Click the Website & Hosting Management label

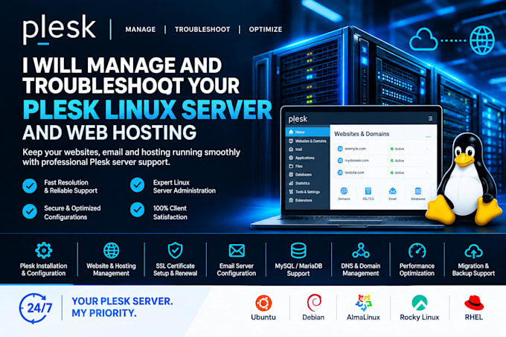pyautogui.click(x=112, y=269)
